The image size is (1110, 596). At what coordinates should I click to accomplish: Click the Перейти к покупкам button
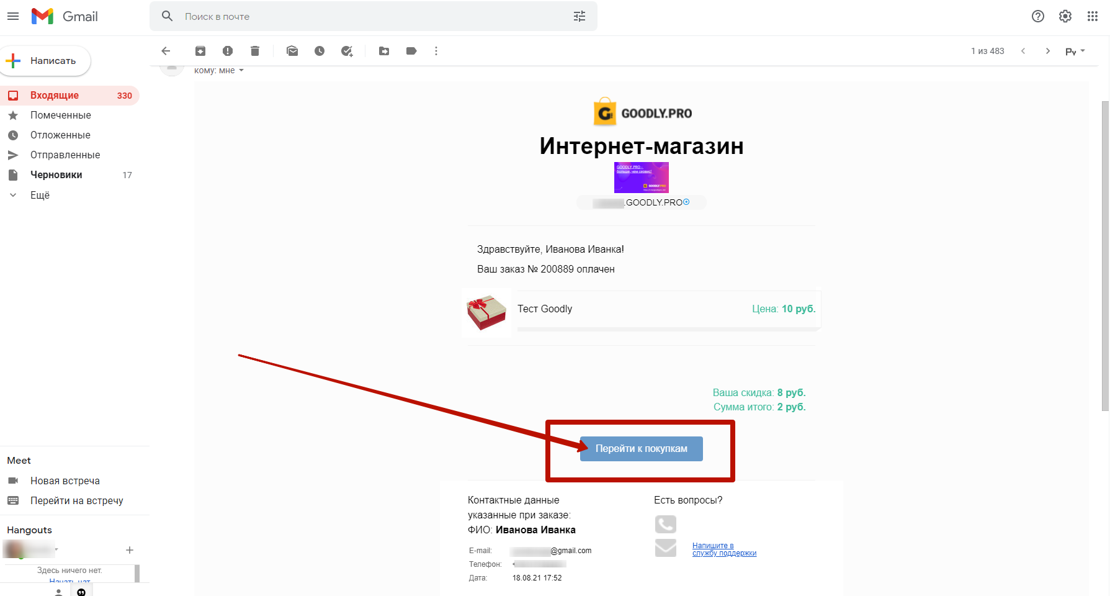pyautogui.click(x=642, y=449)
